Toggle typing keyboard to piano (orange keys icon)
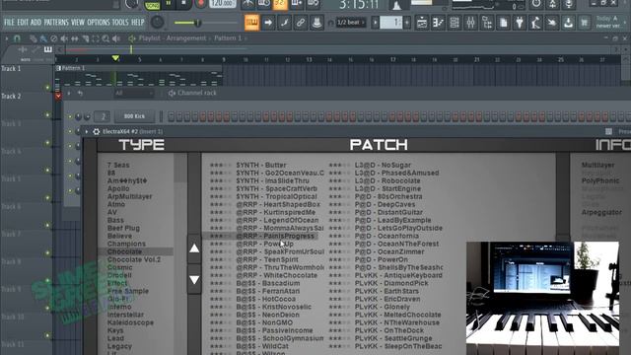The width and height of the screenshot is (631, 355). pyautogui.click(x=252, y=23)
